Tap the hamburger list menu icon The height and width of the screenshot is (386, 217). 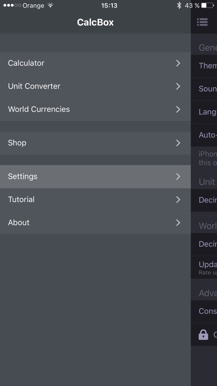[x=202, y=22]
